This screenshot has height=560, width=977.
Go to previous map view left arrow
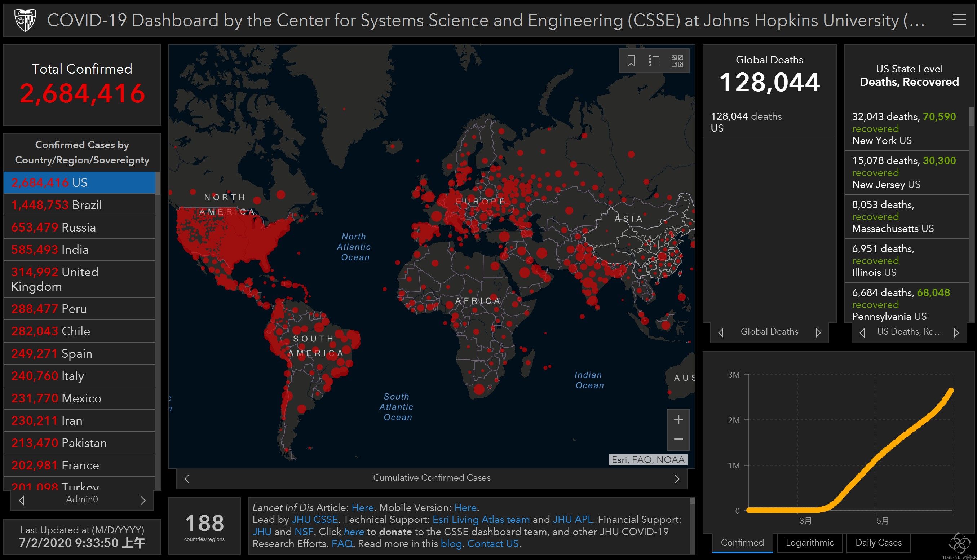[x=187, y=479]
